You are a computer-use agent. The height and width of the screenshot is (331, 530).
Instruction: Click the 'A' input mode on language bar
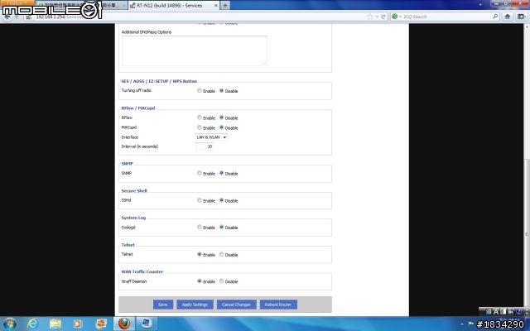(x=496, y=312)
